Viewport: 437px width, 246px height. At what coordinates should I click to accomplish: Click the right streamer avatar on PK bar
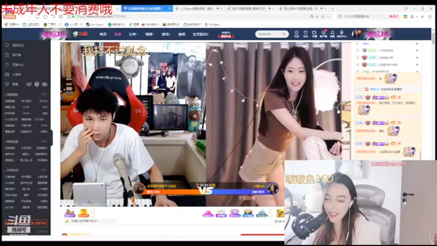[272, 189]
